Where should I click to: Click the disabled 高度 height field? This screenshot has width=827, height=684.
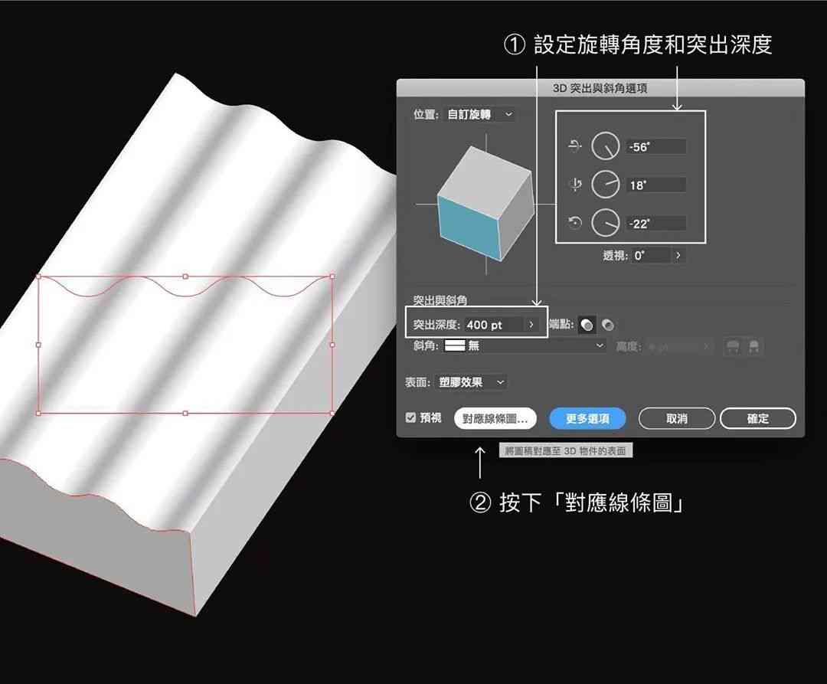pos(673,347)
